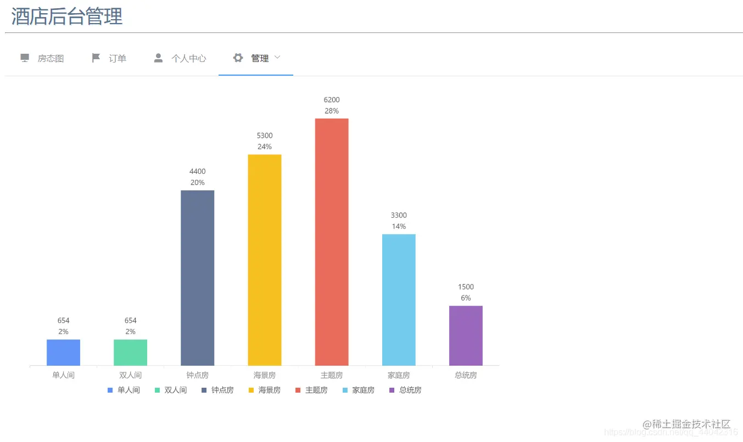Click the green 双人间 bar
The image size is (743, 442).
130,353
